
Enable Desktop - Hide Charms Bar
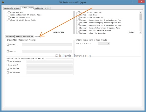click(79, 12)
